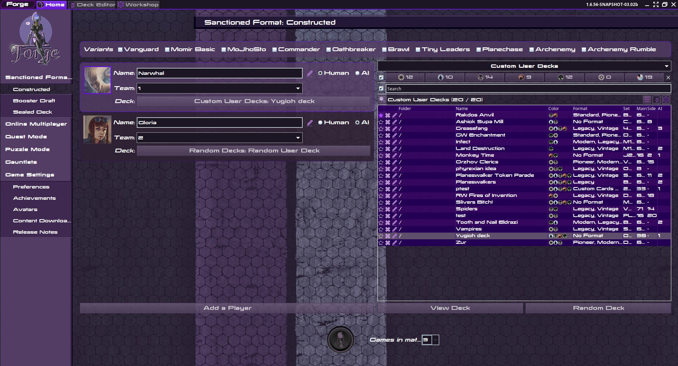Click the edit pencil for Infect deck
Viewport: 678px width, 366px height.
394,142
